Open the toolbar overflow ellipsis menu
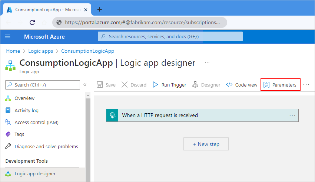315x182 pixels. pyautogui.click(x=306, y=85)
